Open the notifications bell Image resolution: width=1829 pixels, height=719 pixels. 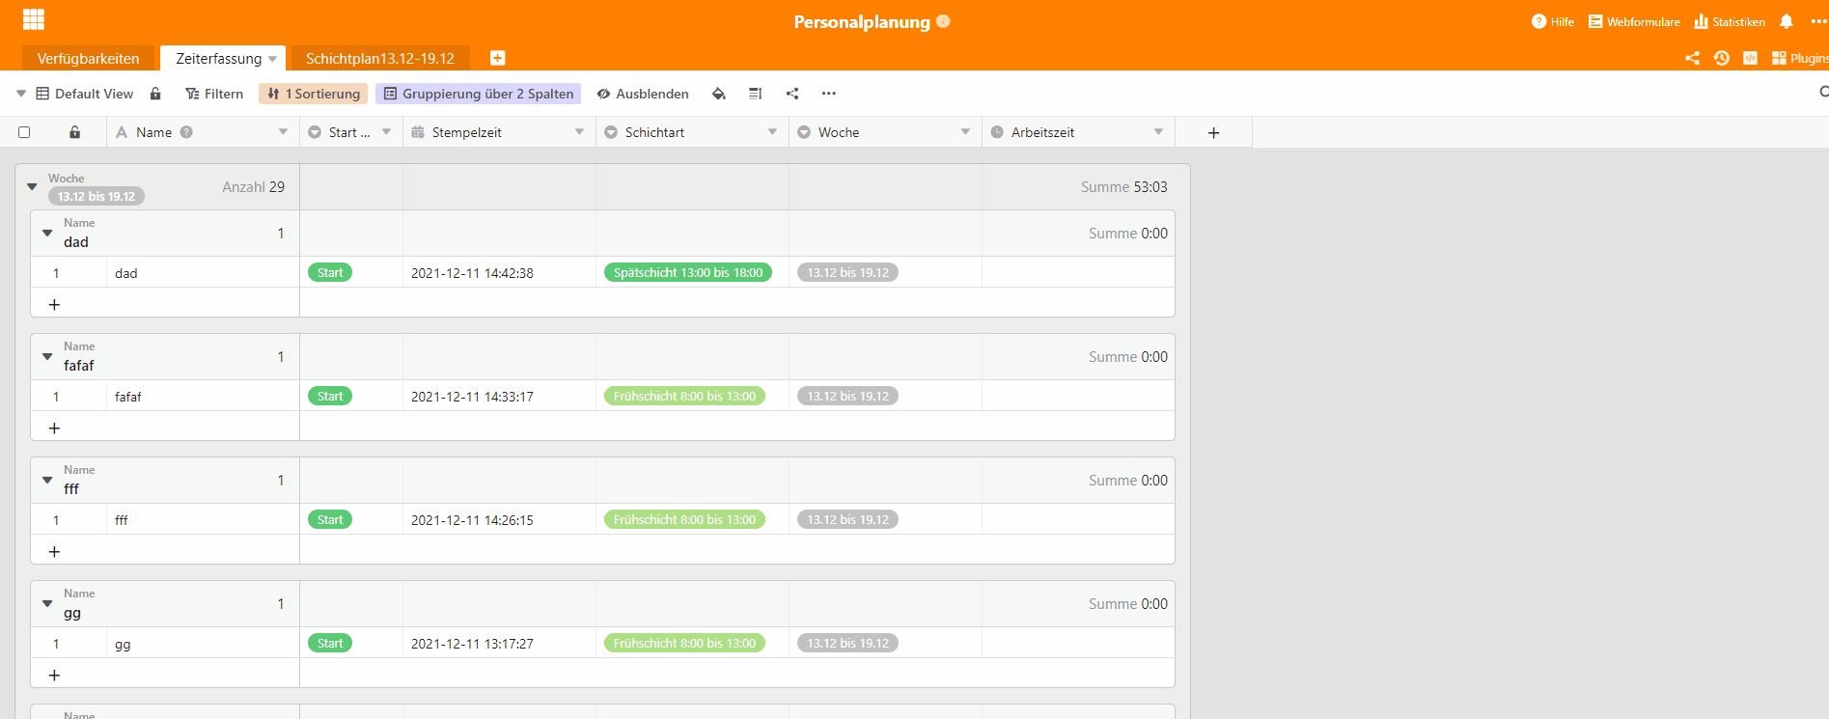pos(1786,21)
